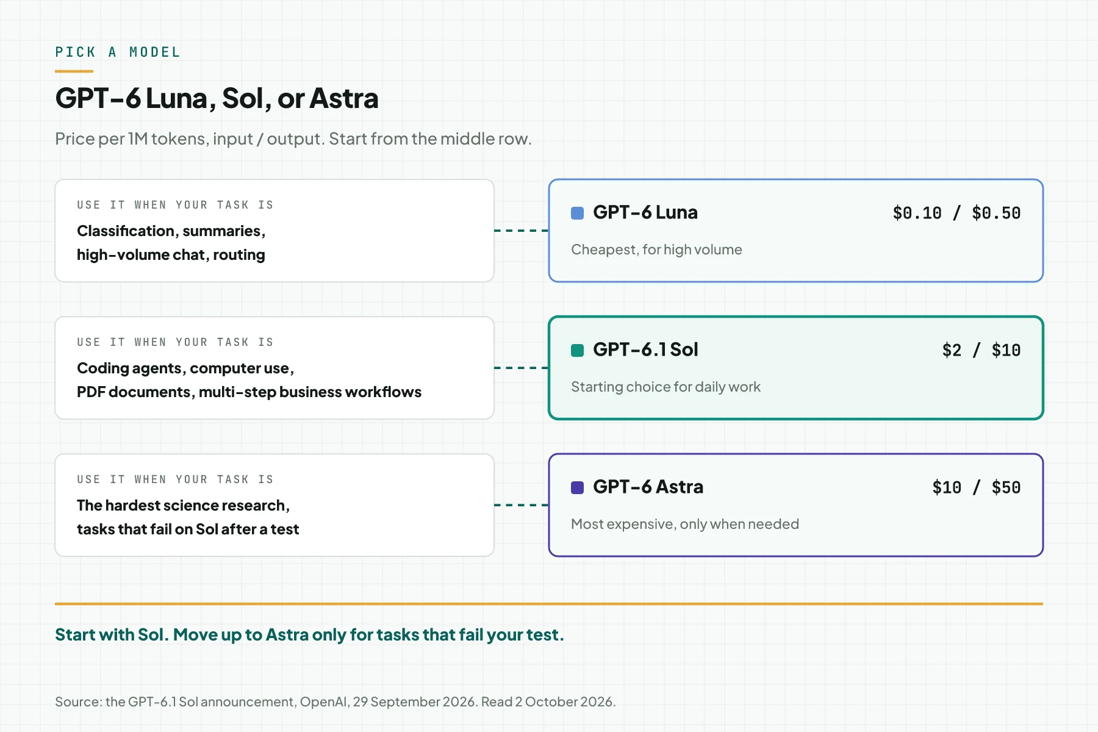The width and height of the screenshot is (1098, 732).
Task: Click 'PDF documents, multi-step business workflows' line
Action: point(249,392)
